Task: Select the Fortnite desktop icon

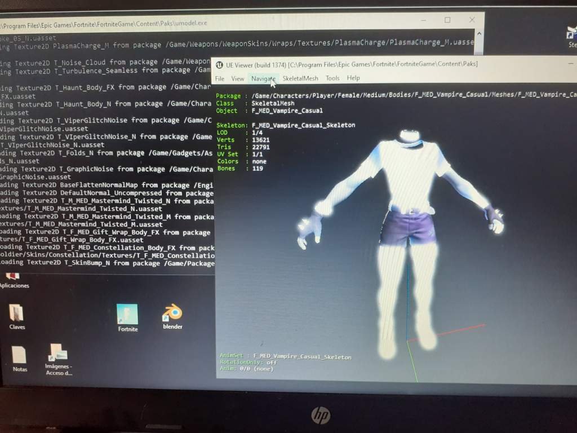Action: tap(127, 318)
